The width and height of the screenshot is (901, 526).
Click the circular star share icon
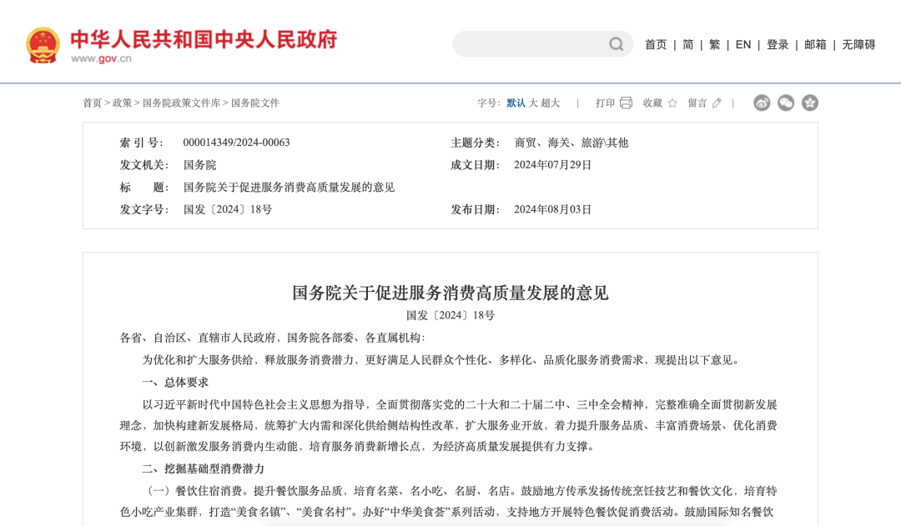click(808, 103)
